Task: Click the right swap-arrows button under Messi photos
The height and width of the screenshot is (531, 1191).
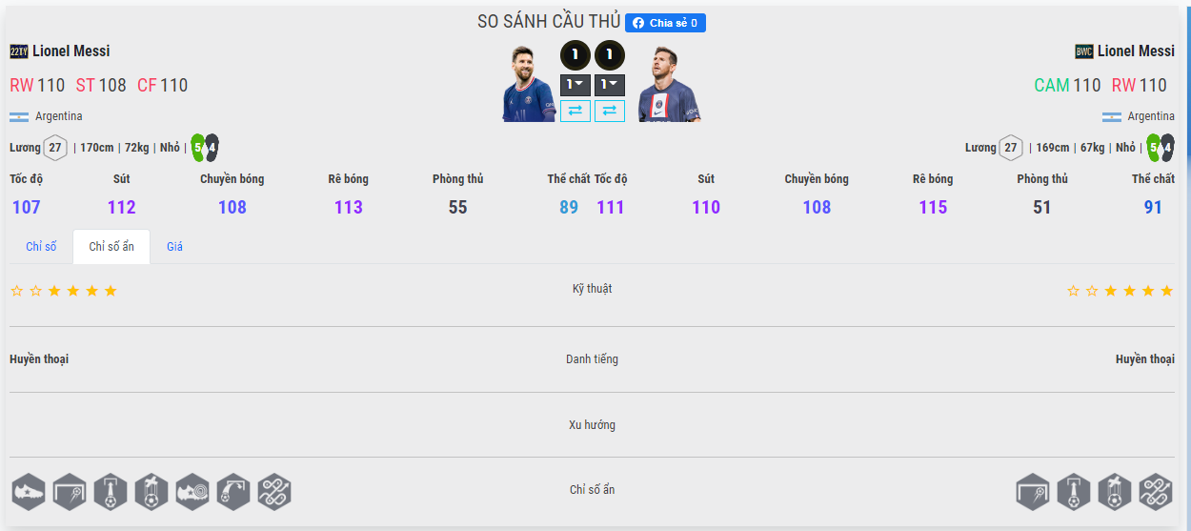Action: pyautogui.click(x=610, y=111)
